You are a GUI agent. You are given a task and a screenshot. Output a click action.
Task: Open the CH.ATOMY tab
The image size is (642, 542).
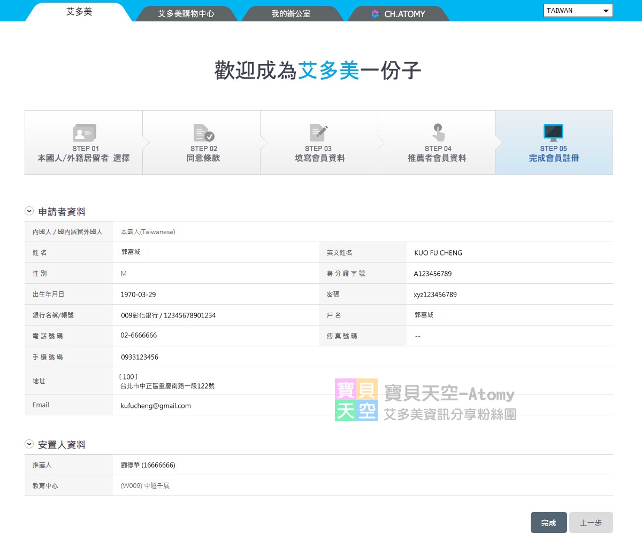pos(399,14)
